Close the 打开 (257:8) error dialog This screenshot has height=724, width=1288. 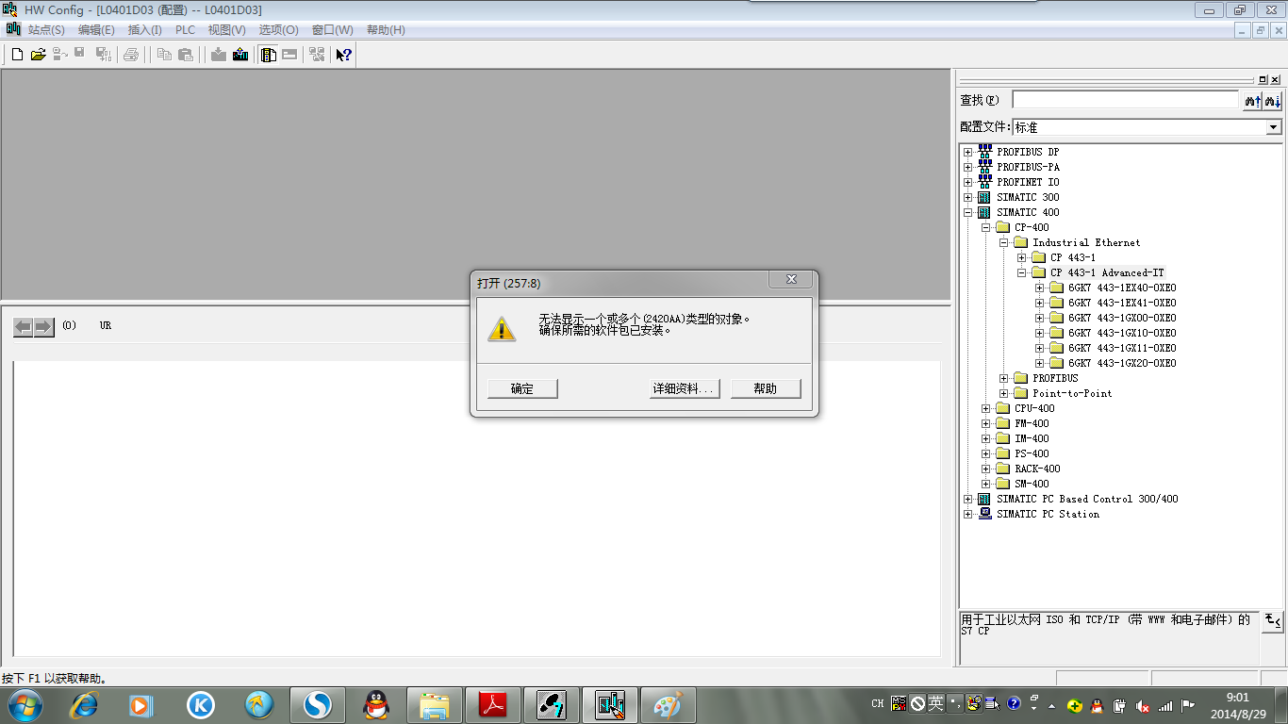click(x=791, y=280)
